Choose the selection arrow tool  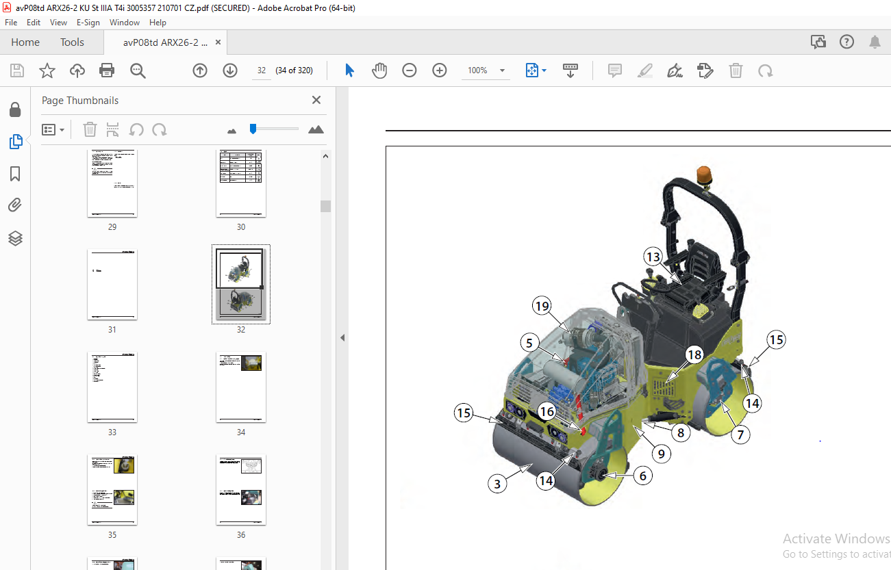350,70
